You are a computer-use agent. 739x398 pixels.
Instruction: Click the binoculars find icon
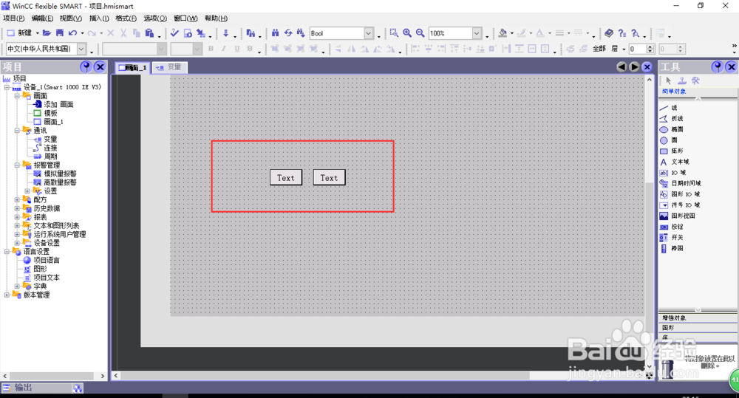tap(275, 33)
